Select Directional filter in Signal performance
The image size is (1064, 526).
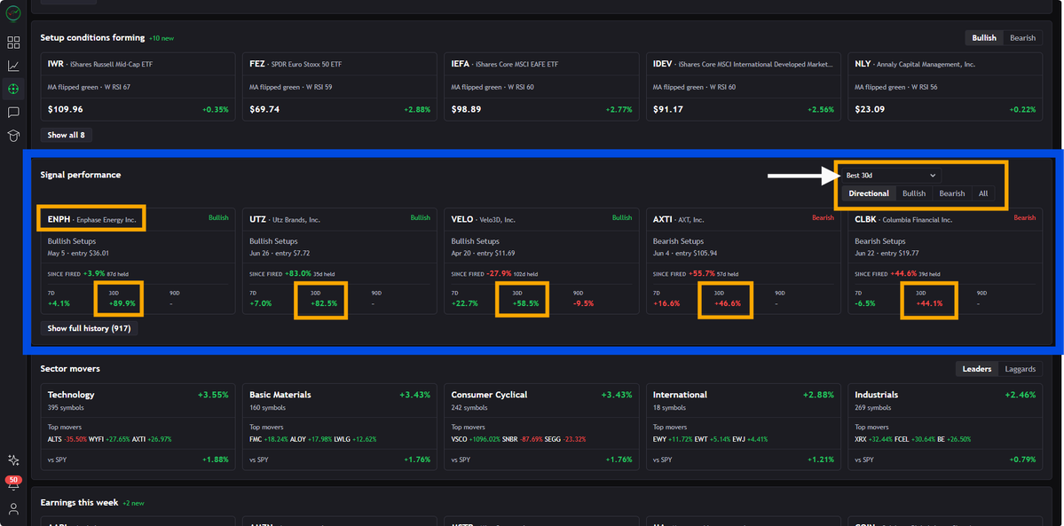(x=869, y=193)
